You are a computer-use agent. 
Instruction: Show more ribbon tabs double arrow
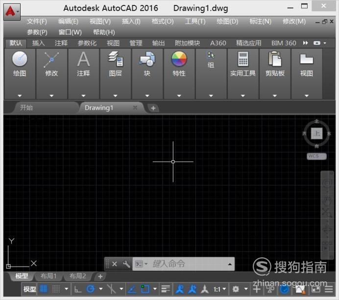[306, 43]
